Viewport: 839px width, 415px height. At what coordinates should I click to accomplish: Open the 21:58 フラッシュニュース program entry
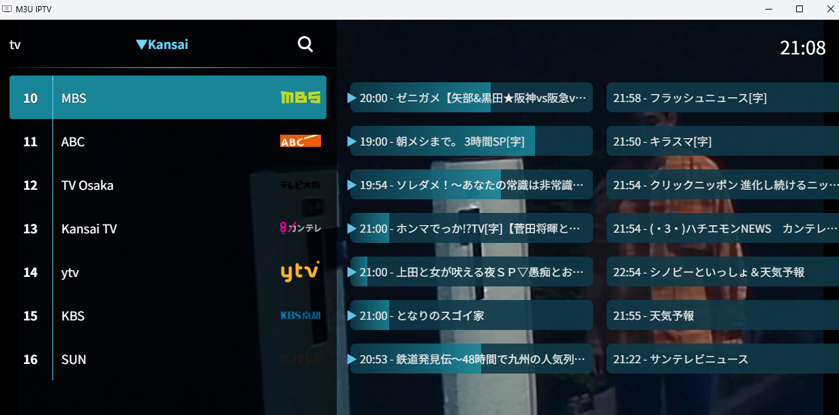pyautogui.click(x=722, y=98)
